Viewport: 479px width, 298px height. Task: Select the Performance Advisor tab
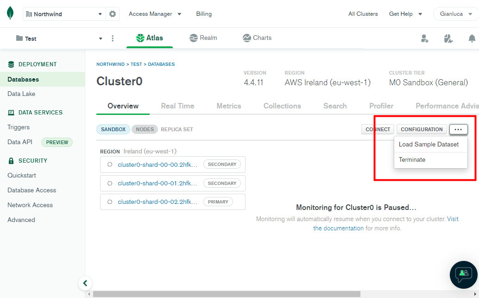[447, 106]
